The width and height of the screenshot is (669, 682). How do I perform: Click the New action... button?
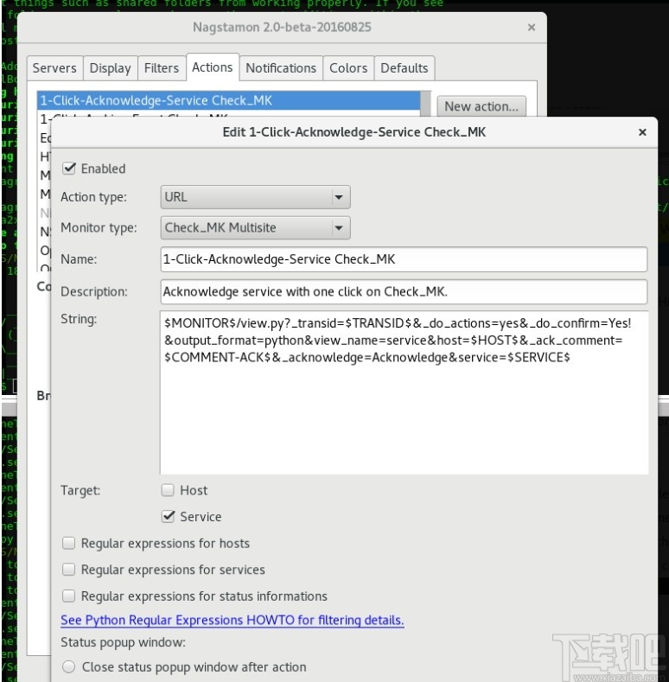coord(481,106)
